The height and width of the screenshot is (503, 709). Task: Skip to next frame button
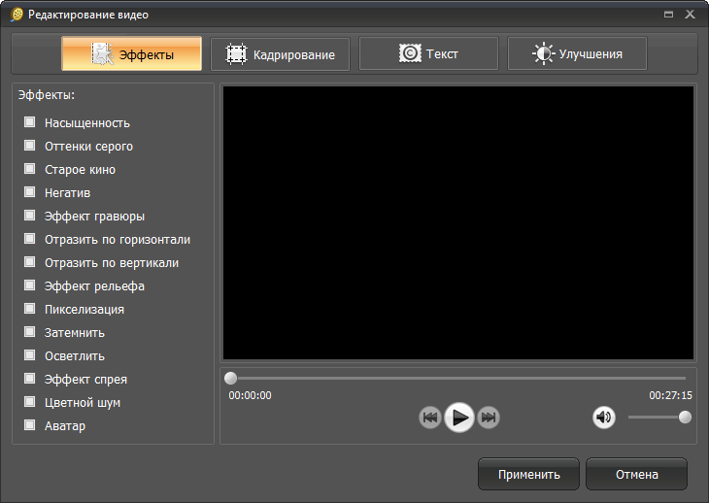pyautogui.click(x=489, y=418)
